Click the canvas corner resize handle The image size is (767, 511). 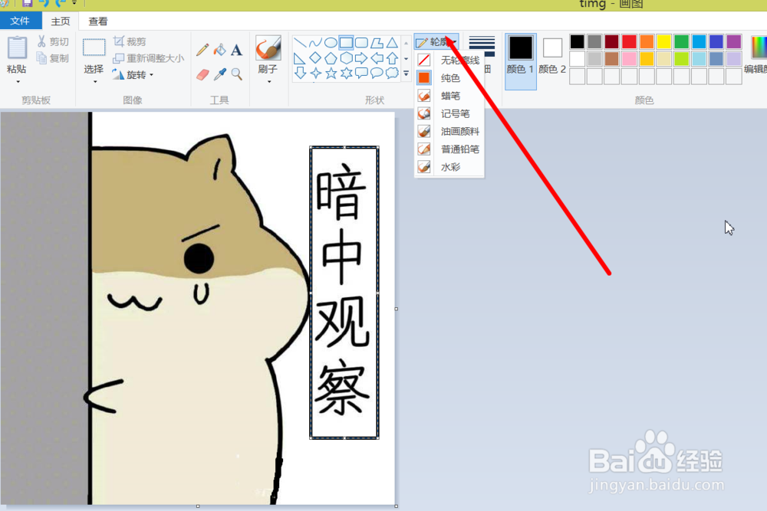tap(396, 506)
